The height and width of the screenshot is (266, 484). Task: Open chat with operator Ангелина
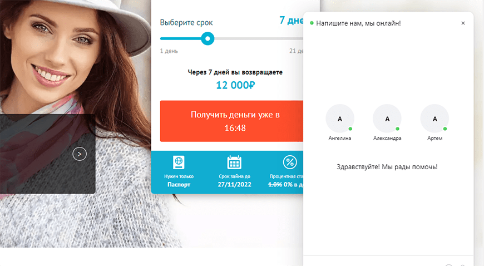tap(340, 119)
